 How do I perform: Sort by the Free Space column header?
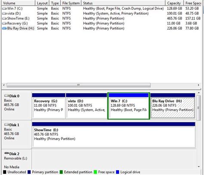click(x=193, y=3)
